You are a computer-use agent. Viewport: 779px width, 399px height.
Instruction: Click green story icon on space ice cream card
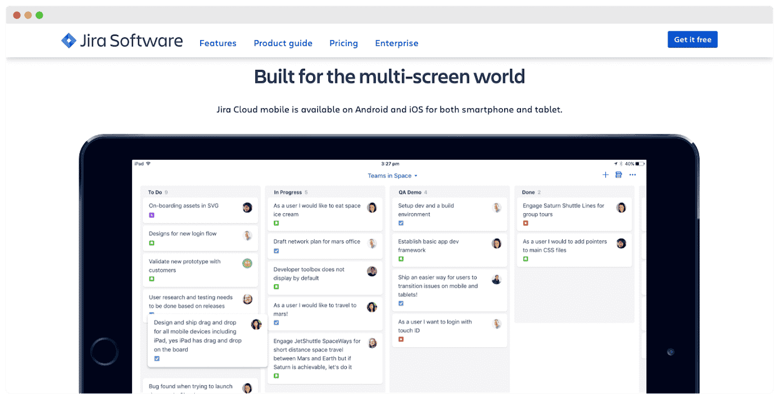coord(276,223)
